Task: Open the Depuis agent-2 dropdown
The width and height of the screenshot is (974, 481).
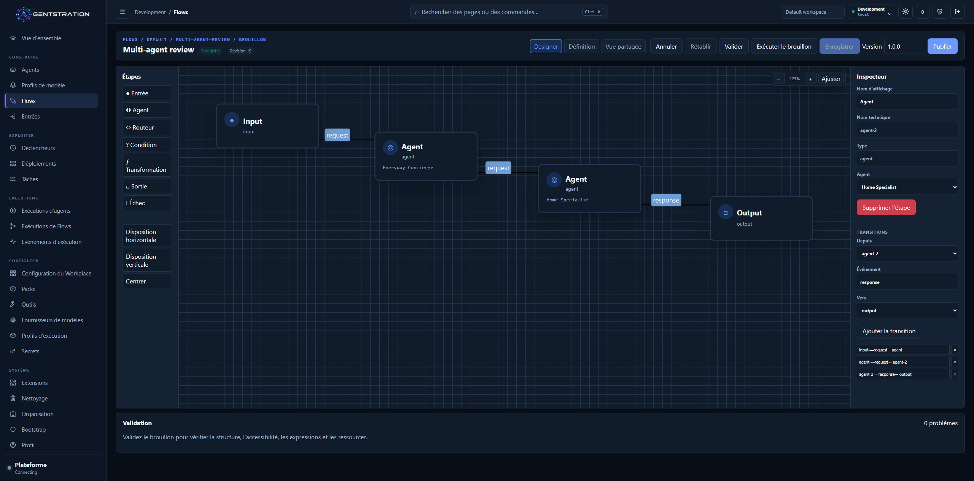Action: (x=907, y=253)
